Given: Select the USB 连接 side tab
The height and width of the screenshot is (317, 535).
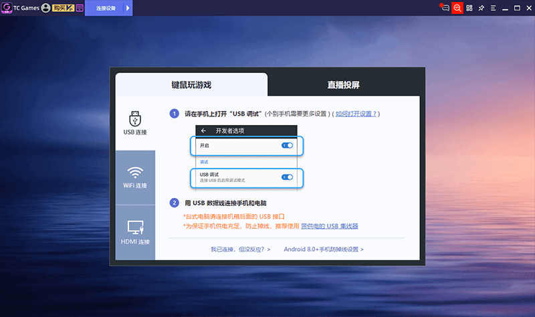Looking at the screenshot, I should click(x=135, y=123).
